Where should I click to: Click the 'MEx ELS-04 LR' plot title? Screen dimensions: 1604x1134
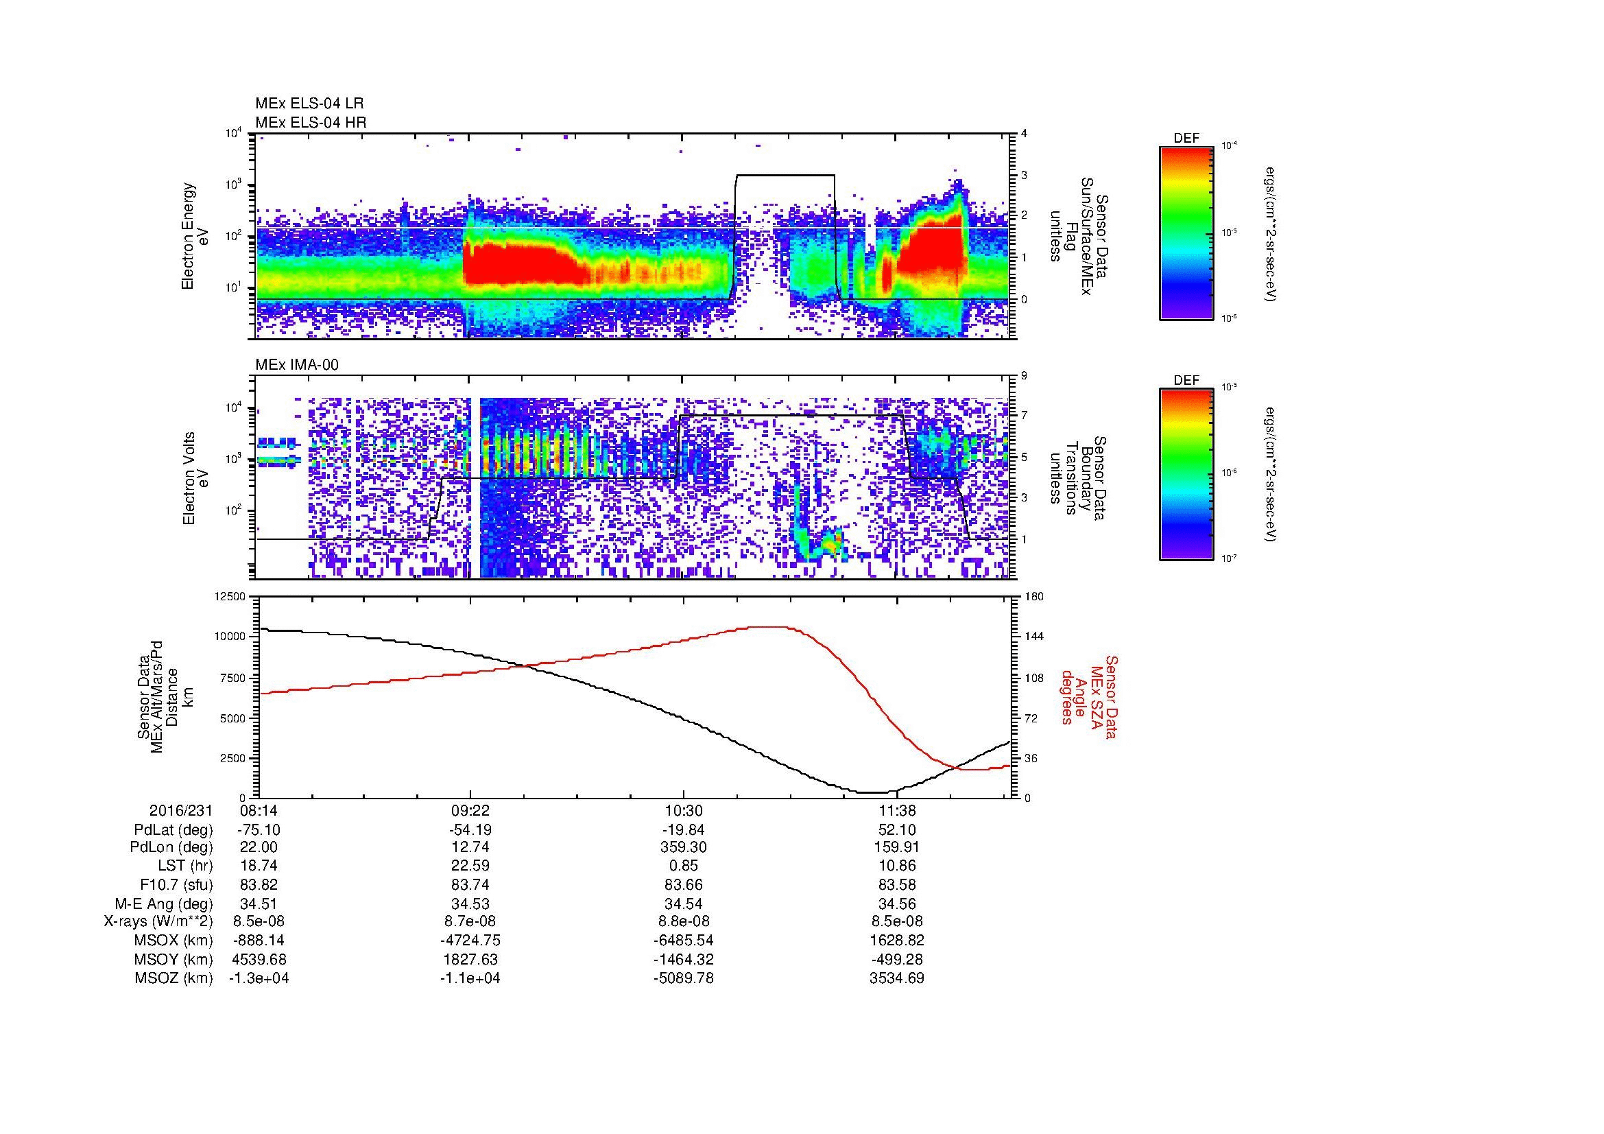[x=309, y=104]
